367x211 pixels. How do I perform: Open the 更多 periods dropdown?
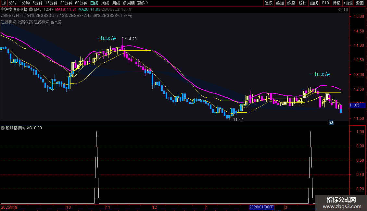143,3
